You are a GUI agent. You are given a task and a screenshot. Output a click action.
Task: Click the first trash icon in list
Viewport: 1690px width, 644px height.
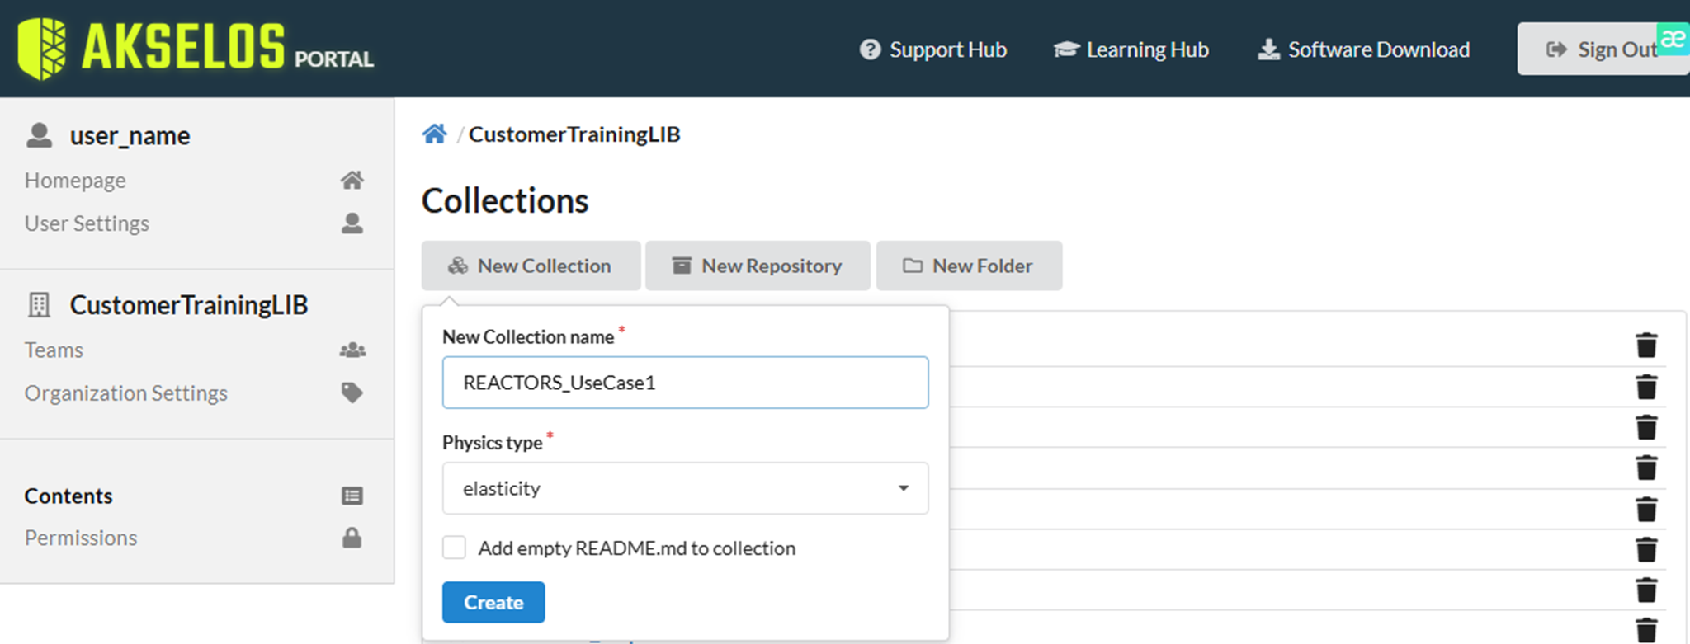point(1646,345)
